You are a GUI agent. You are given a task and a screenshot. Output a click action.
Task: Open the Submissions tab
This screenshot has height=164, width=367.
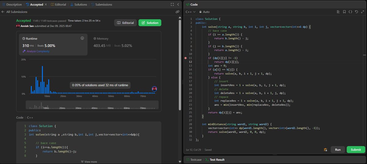click(x=101, y=5)
